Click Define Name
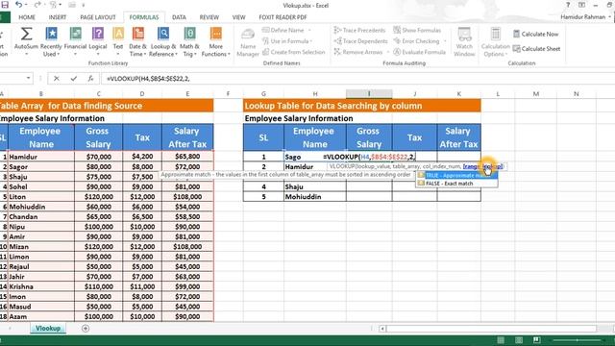This screenshot has height=346, width=615. coord(286,30)
